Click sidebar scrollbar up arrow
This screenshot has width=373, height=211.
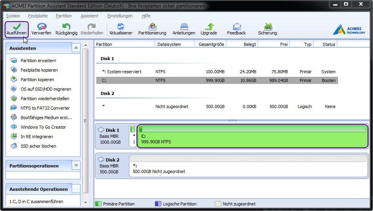pyautogui.click(x=86, y=45)
